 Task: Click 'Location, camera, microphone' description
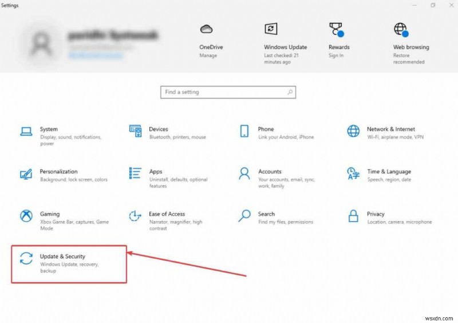point(399,222)
